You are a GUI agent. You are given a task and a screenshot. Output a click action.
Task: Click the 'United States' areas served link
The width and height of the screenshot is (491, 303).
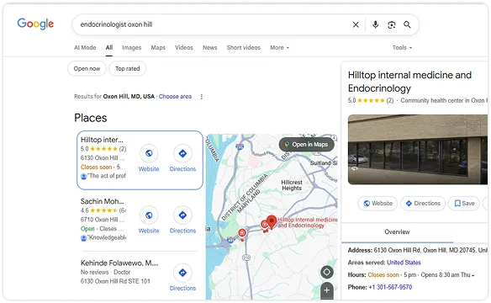[x=404, y=263]
